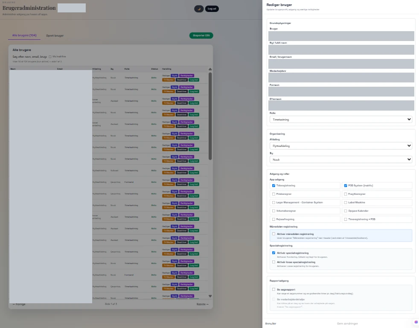This screenshot has width=419, height=328.
Task: Focus the user search field
Action: coord(30,57)
